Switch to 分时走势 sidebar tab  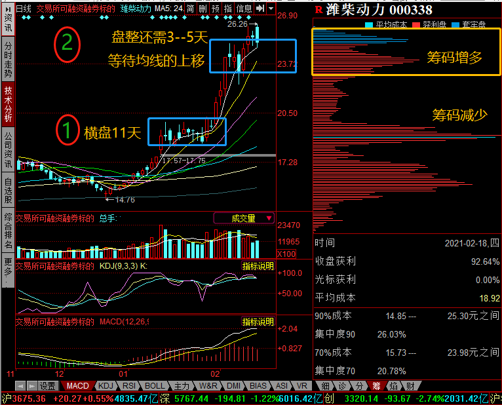(8, 60)
